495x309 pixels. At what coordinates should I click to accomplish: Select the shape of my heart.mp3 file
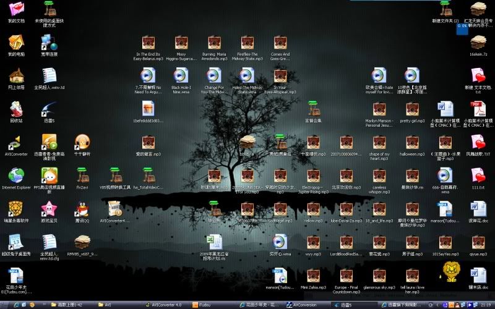(x=379, y=143)
